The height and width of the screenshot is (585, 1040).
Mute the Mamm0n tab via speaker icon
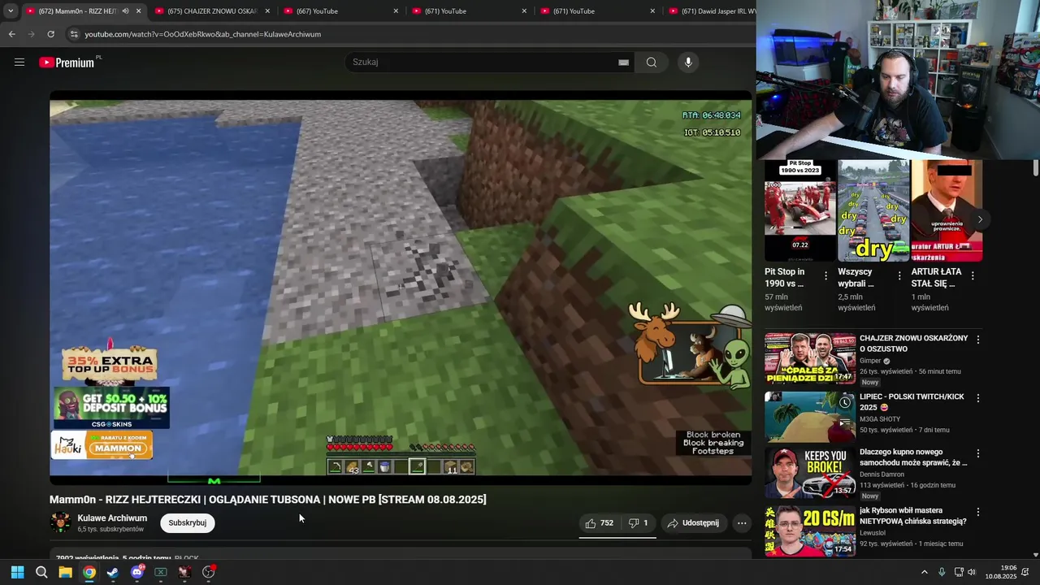point(125,11)
